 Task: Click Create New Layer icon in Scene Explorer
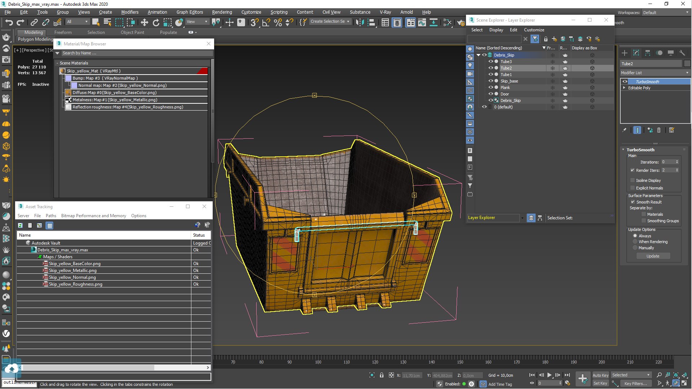554,39
